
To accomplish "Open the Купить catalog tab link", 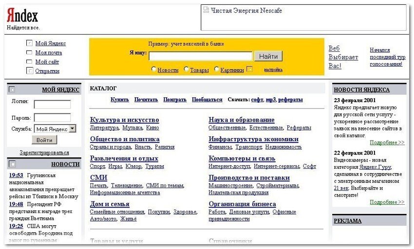I will [x=120, y=99].
